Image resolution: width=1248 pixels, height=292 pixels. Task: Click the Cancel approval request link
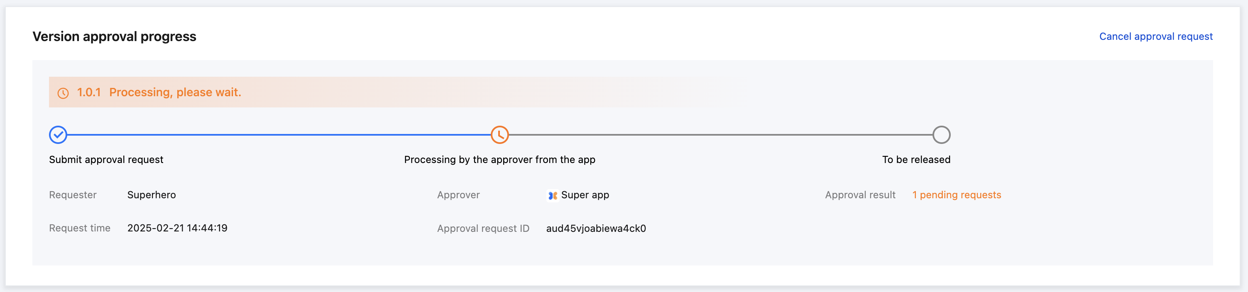tap(1155, 36)
